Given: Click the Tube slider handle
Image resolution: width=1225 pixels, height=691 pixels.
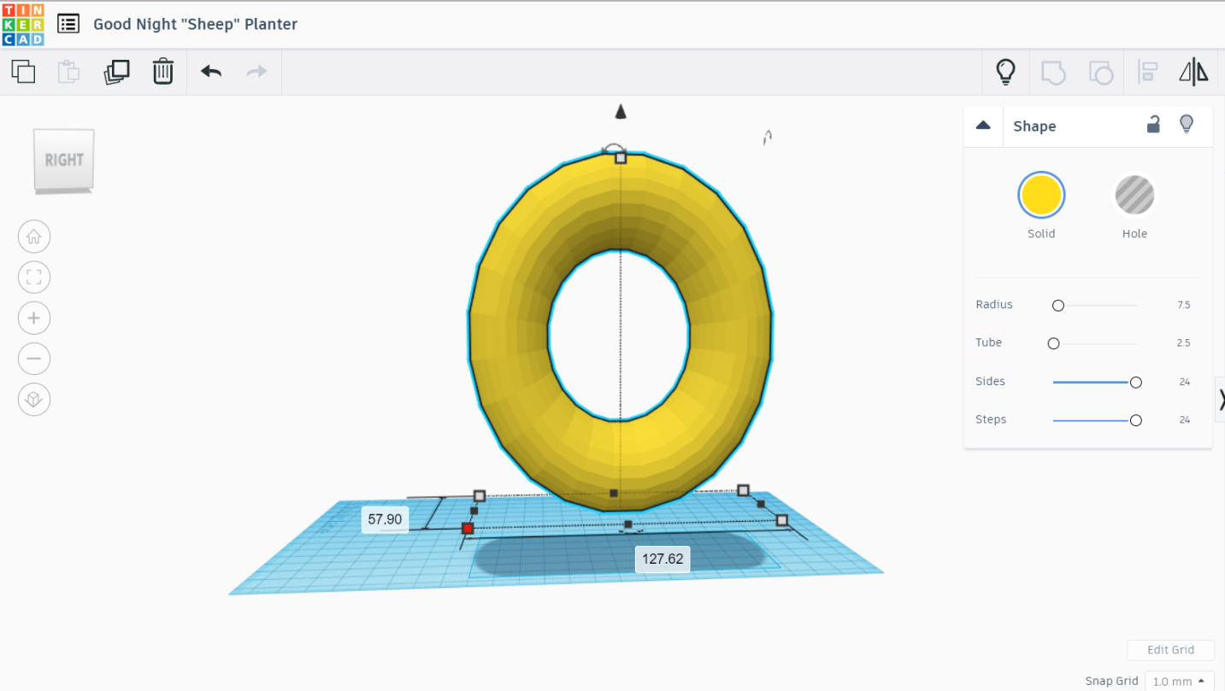Looking at the screenshot, I should pos(1053,343).
